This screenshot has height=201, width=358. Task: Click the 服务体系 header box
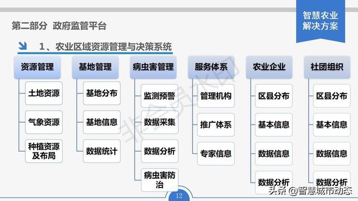click(211, 67)
